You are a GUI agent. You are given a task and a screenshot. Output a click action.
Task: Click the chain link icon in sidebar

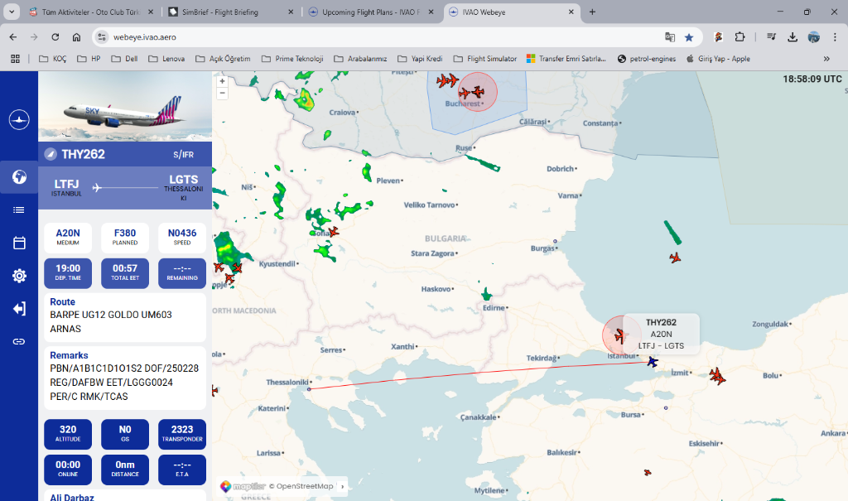point(19,341)
